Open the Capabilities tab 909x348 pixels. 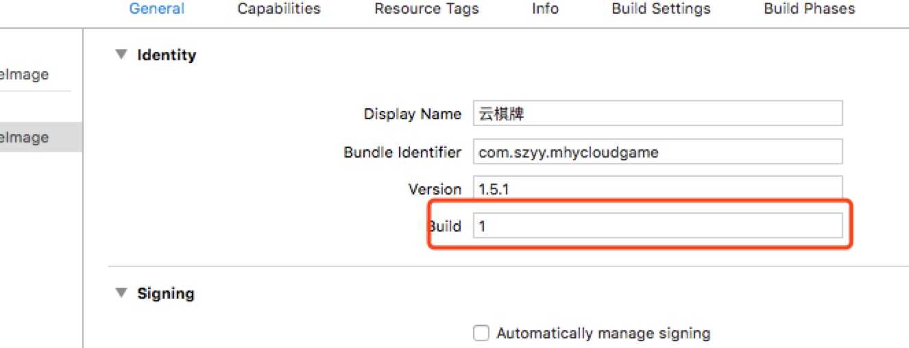[279, 9]
